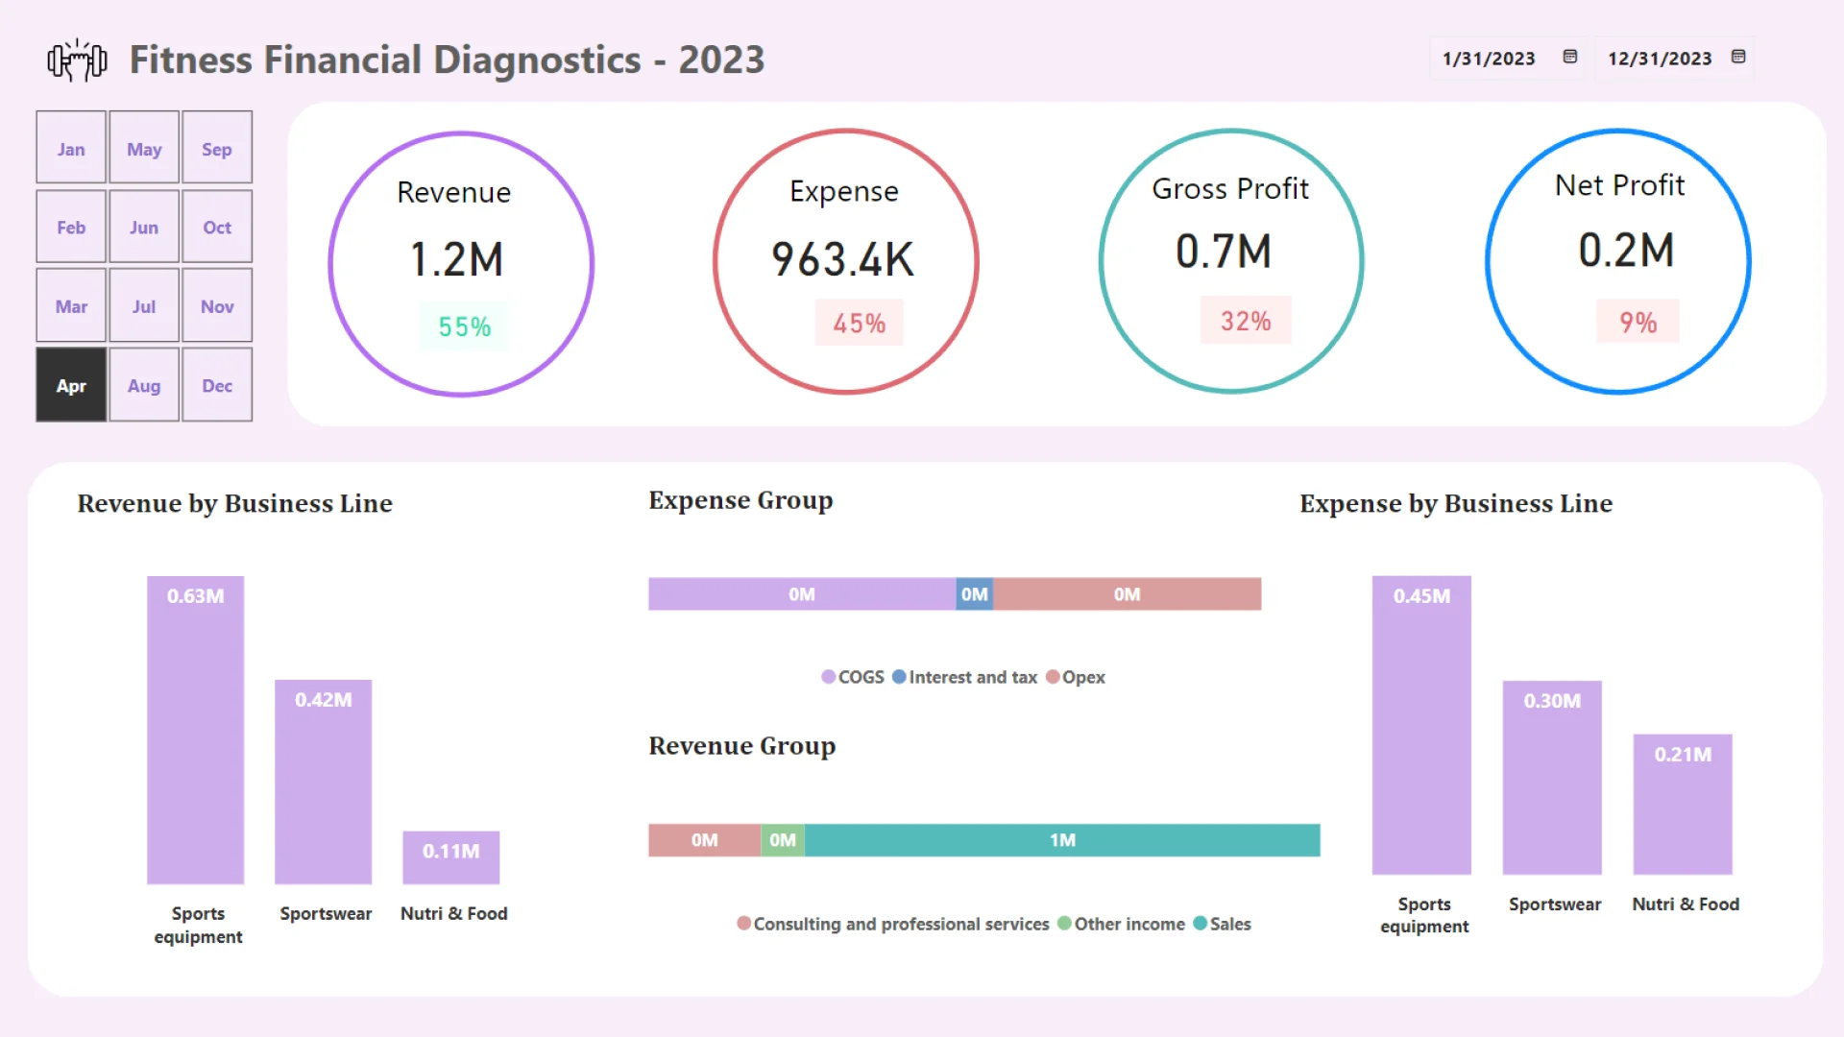This screenshot has height=1037, width=1844.
Task: Select the 0.30M Sportswear expense bar
Action: tap(1552, 778)
